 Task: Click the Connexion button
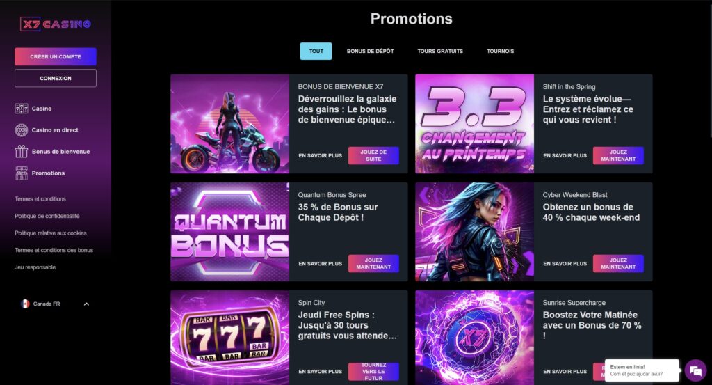pos(56,78)
